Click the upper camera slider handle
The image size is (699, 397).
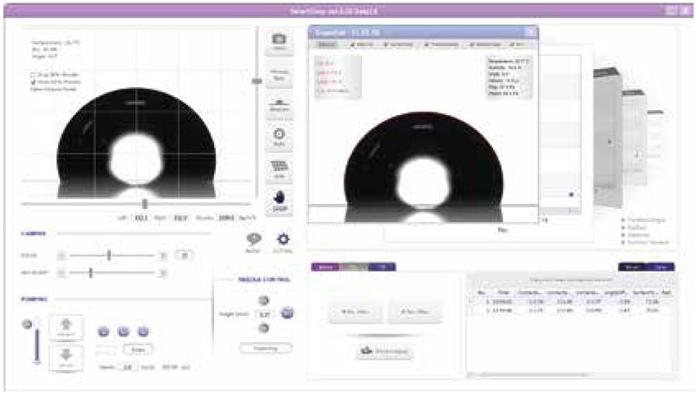[x=109, y=255]
